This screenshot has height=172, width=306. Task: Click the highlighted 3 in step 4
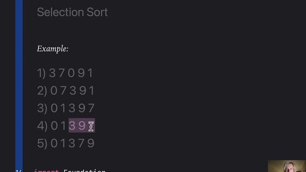click(72, 126)
